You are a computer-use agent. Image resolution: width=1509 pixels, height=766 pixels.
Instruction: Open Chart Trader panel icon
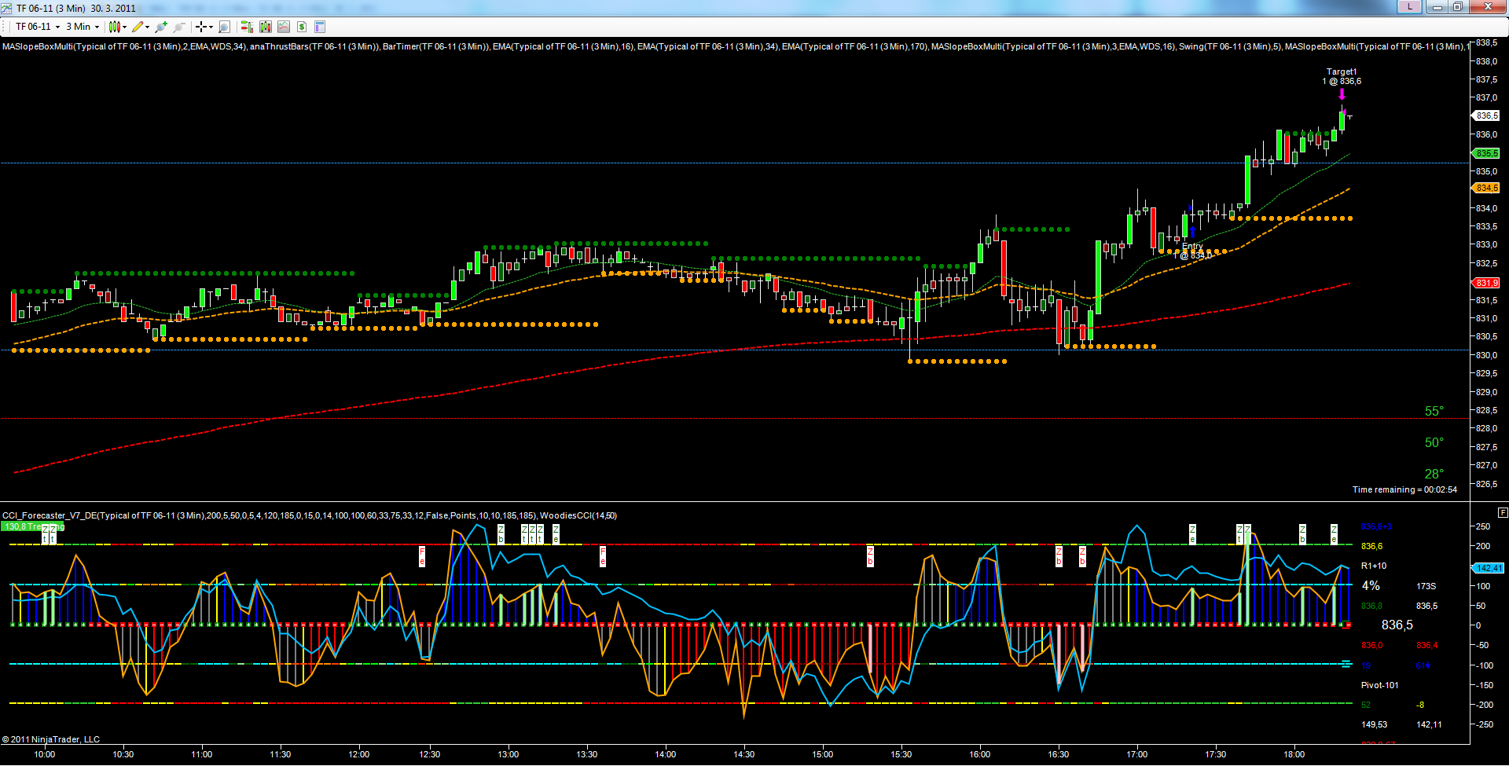(x=247, y=27)
